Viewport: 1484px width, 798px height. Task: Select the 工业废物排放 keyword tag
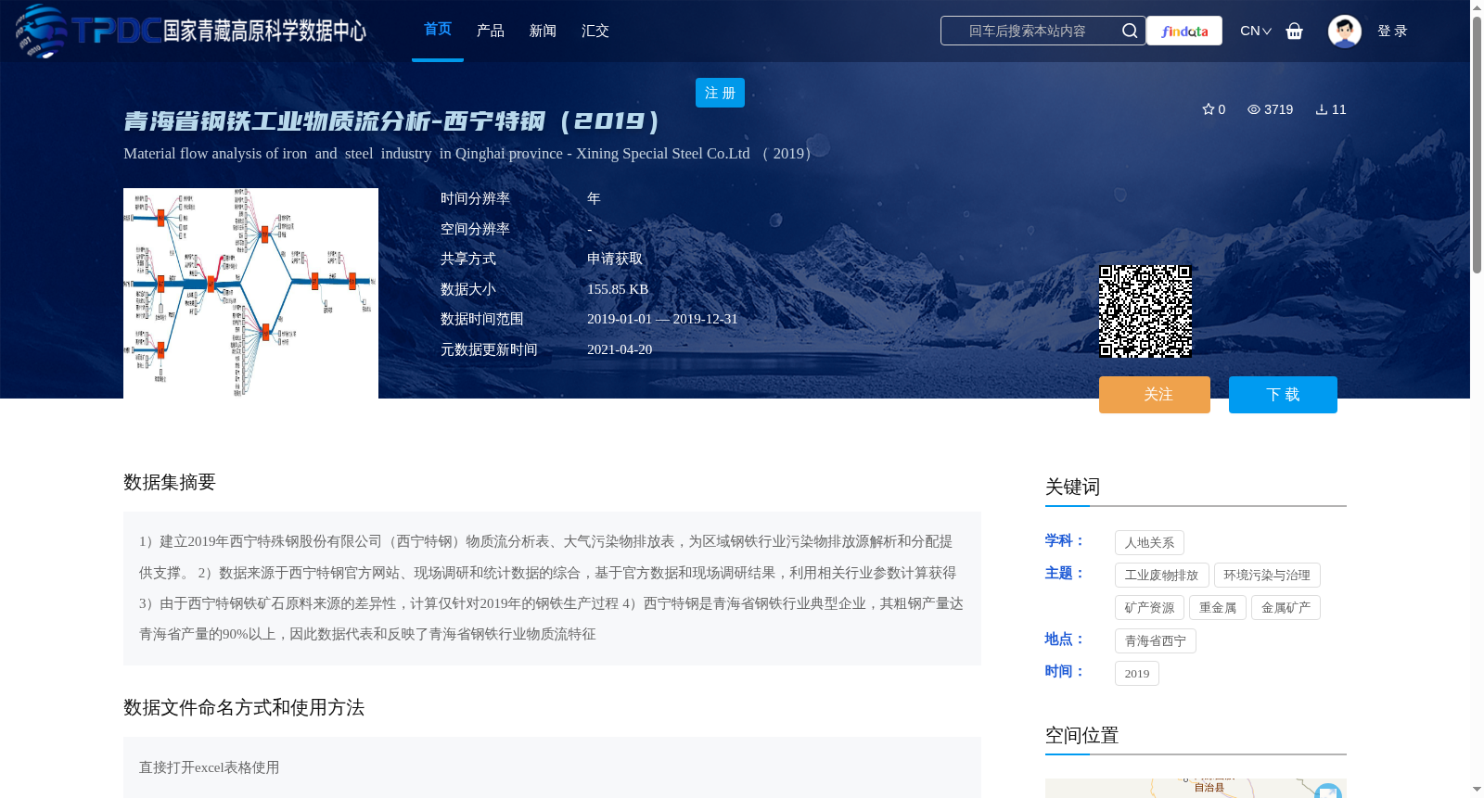pyautogui.click(x=1161, y=575)
